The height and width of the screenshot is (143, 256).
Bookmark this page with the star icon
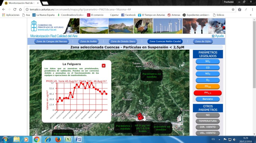click(x=233, y=9)
